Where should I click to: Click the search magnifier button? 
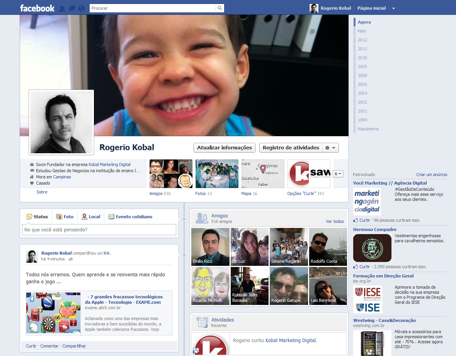click(219, 8)
